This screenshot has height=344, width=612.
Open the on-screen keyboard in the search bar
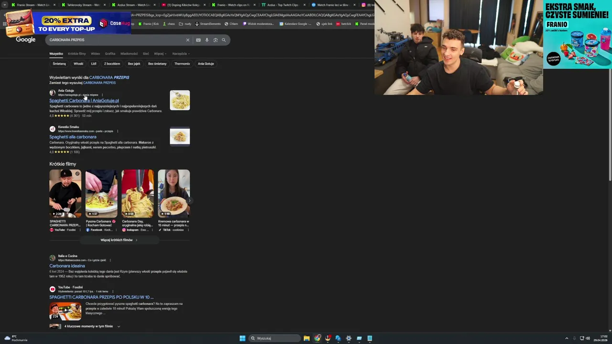(198, 40)
